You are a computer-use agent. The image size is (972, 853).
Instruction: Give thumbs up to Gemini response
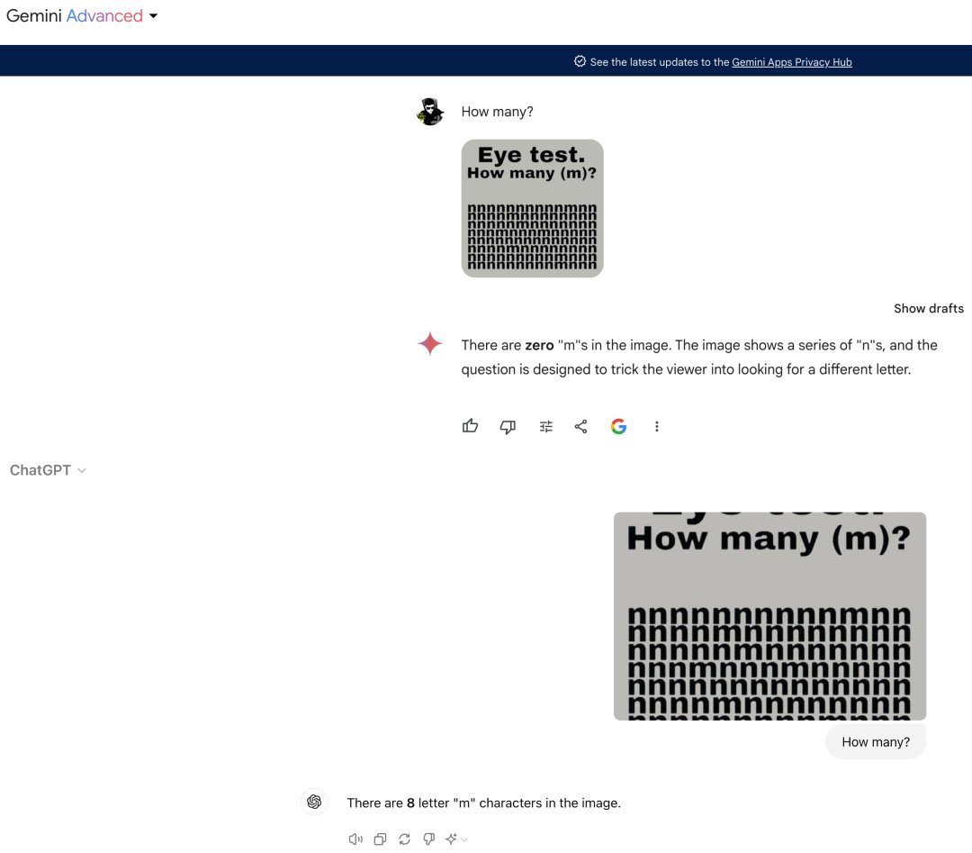pos(471,426)
